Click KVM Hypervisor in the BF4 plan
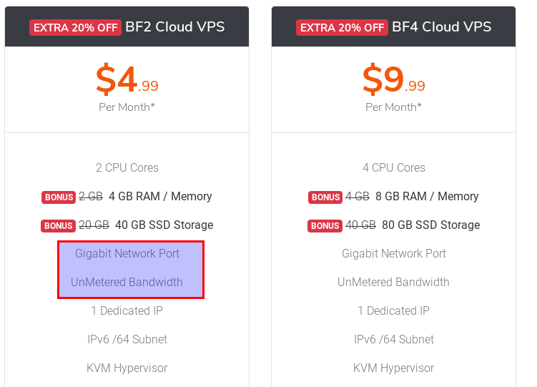 point(394,368)
